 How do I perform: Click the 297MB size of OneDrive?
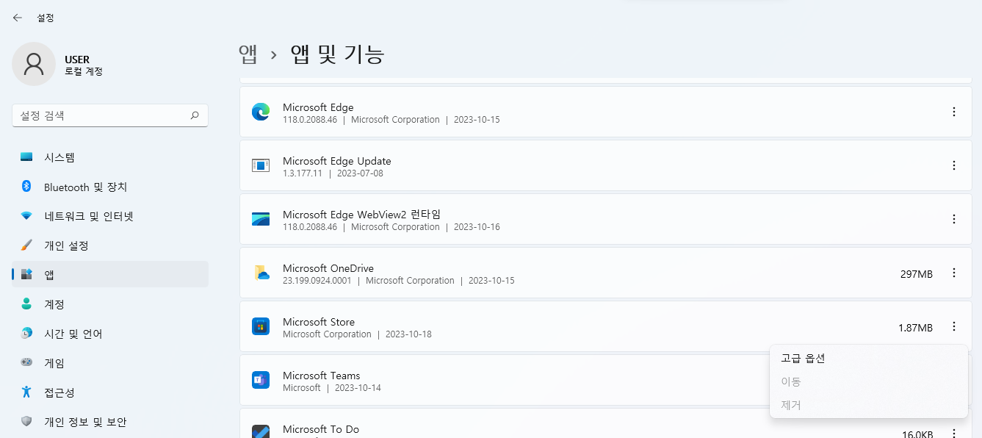coord(917,274)
